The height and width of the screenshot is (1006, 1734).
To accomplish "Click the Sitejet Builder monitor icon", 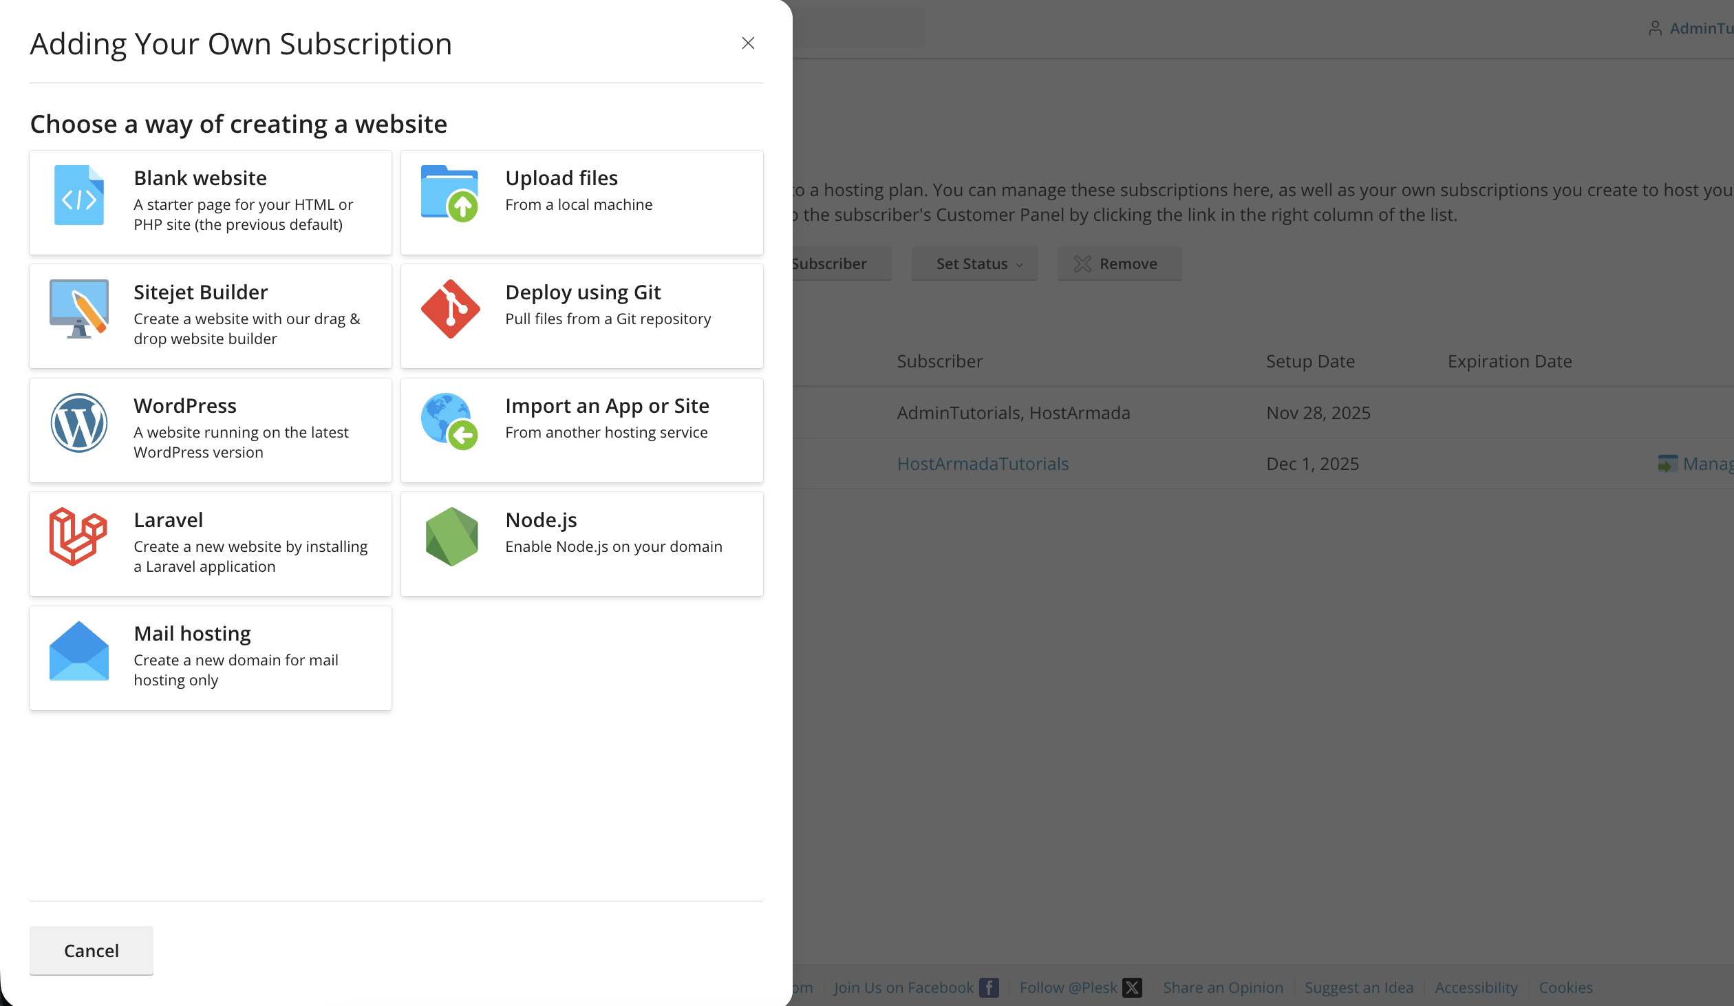I will (x=79, y=308).
